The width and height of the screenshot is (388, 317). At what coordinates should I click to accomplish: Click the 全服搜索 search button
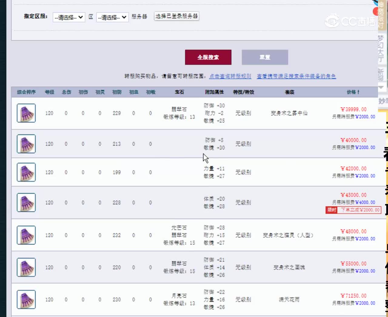208,57
